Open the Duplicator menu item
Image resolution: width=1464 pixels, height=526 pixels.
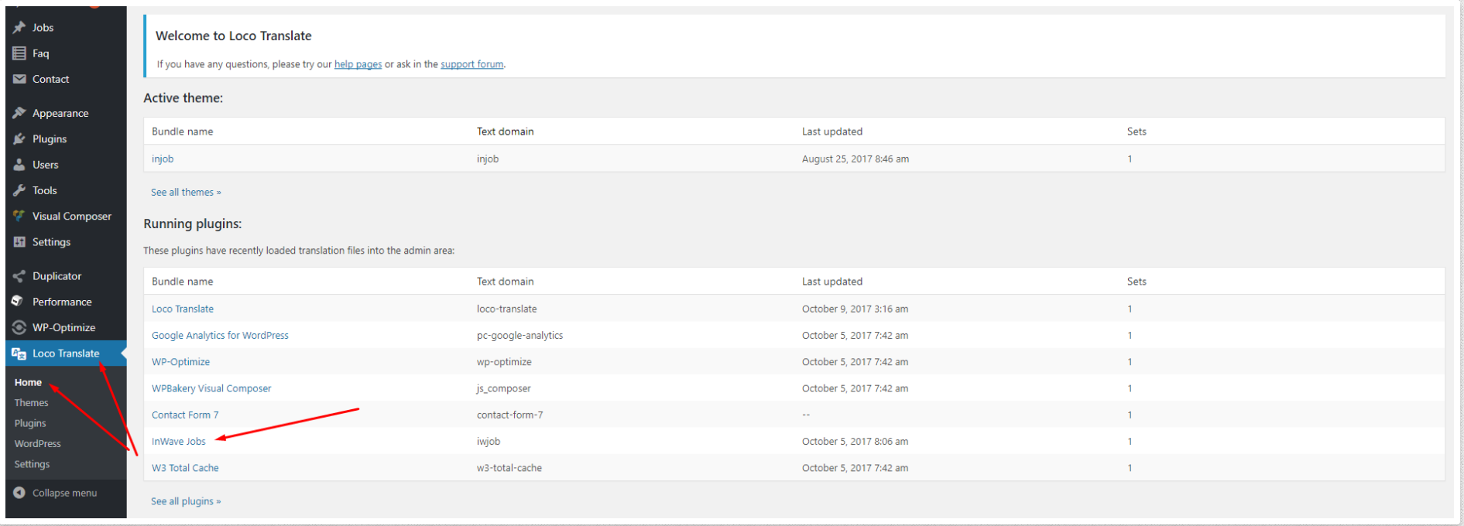click(57, 276)
